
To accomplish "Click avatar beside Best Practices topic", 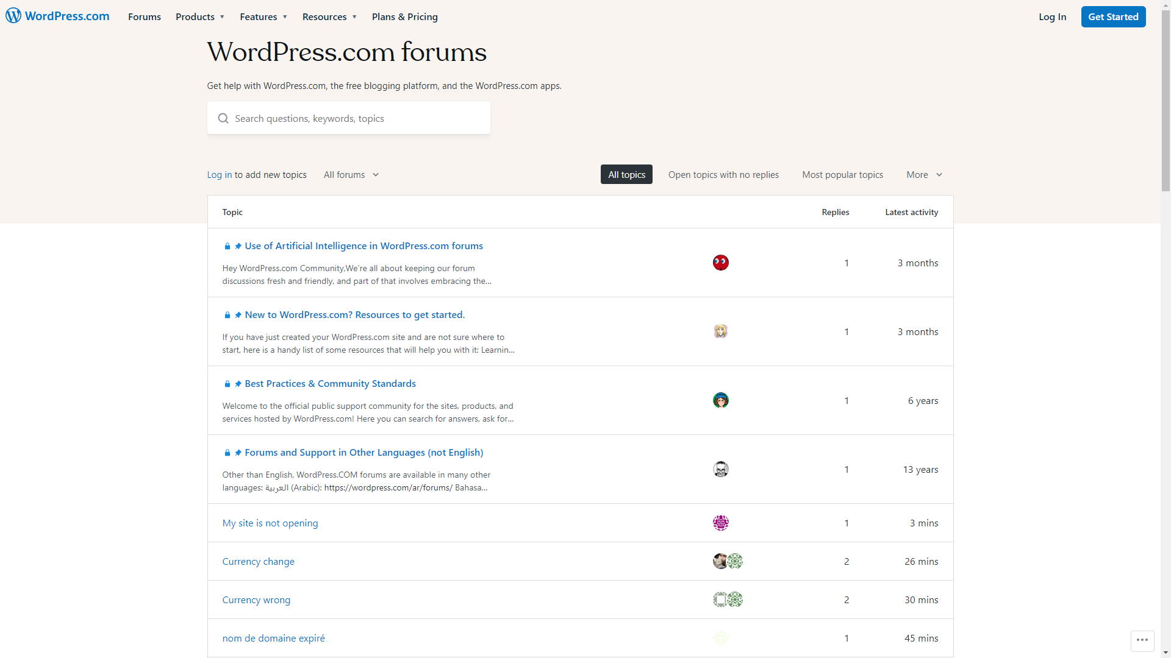I will click(x=720, y=400).
